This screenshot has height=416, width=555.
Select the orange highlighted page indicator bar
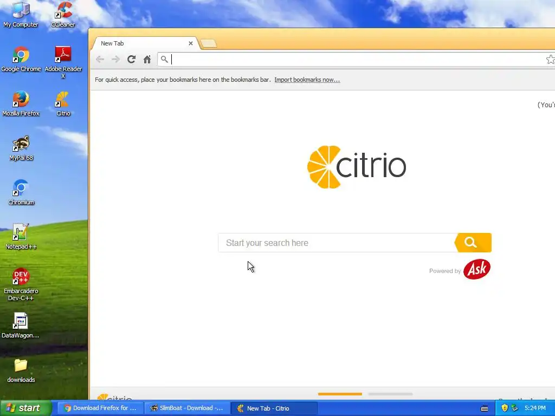340,394
